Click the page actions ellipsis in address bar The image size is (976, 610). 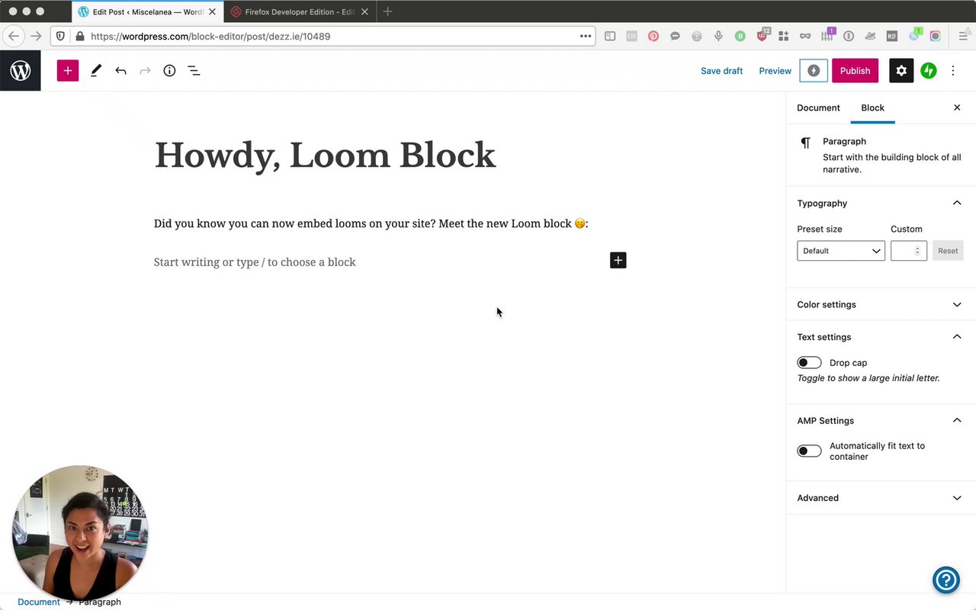(x=586, y=36)
